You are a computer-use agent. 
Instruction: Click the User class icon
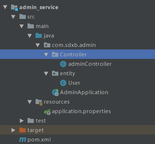coord(63,83)
